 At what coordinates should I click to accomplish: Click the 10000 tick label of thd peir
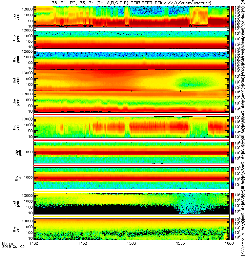click(27, 196)
